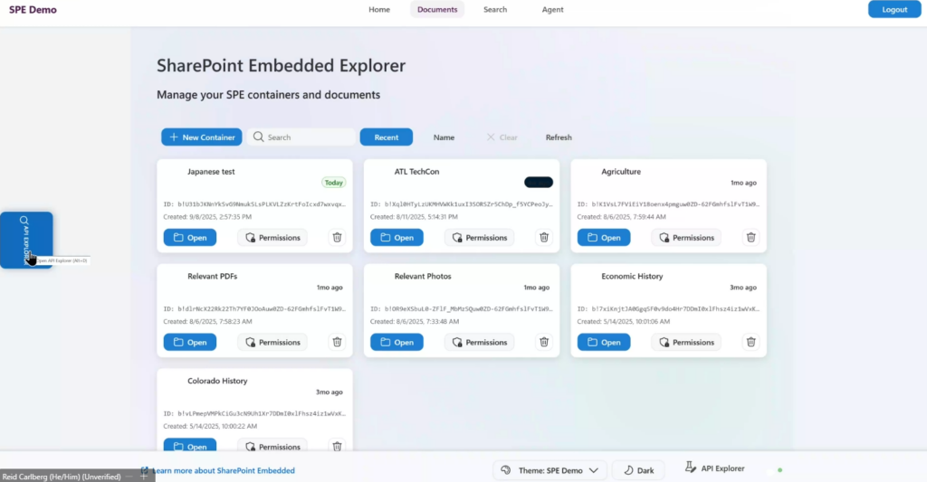The width and height of the screenshot is (927, 482).
Task: Open the Colorado History container
Action: [190, 446]
